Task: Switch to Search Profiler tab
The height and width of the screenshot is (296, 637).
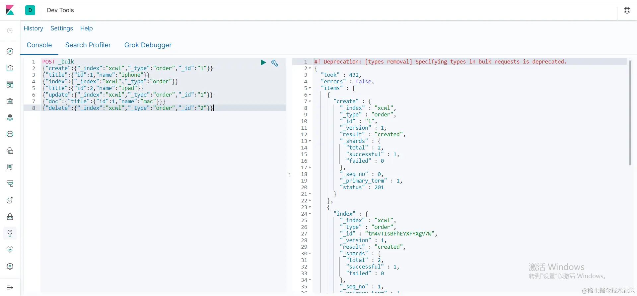Action: coord(88,45)
